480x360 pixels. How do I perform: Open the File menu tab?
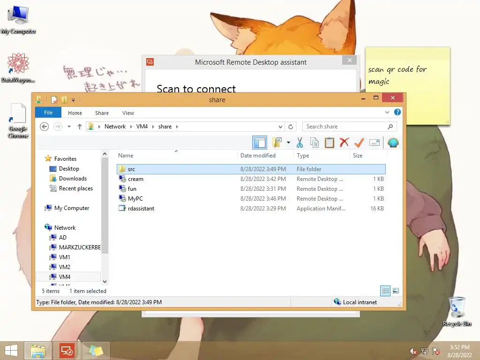[48, 112]
